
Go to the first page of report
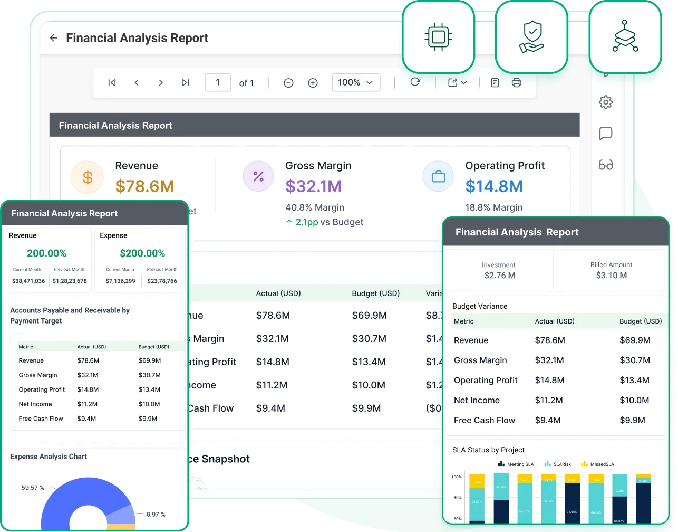[x=112, y=82]
